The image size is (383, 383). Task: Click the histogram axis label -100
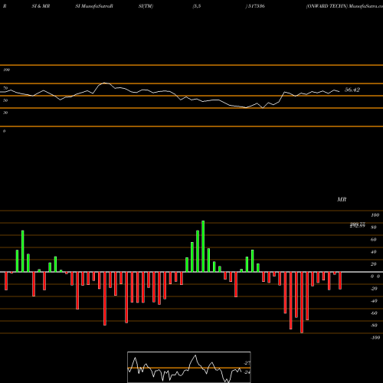pyautogui.click(x=375, y=338)
